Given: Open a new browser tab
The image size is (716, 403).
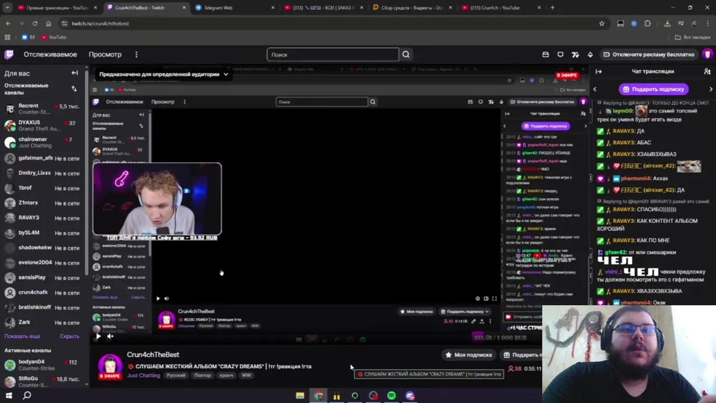Looking at the screenshot, I should tap(553, 8).
